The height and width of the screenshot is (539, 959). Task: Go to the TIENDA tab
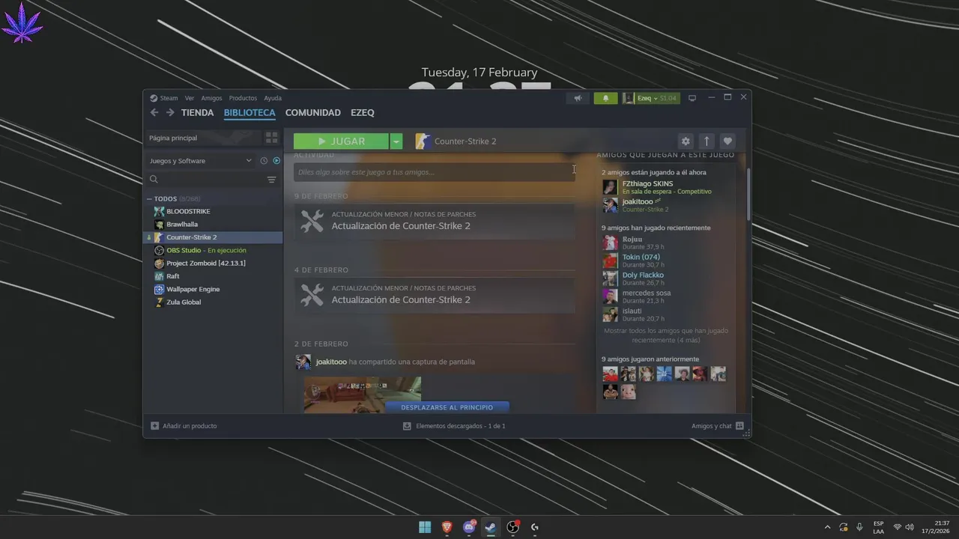click(x=197, y=112)
